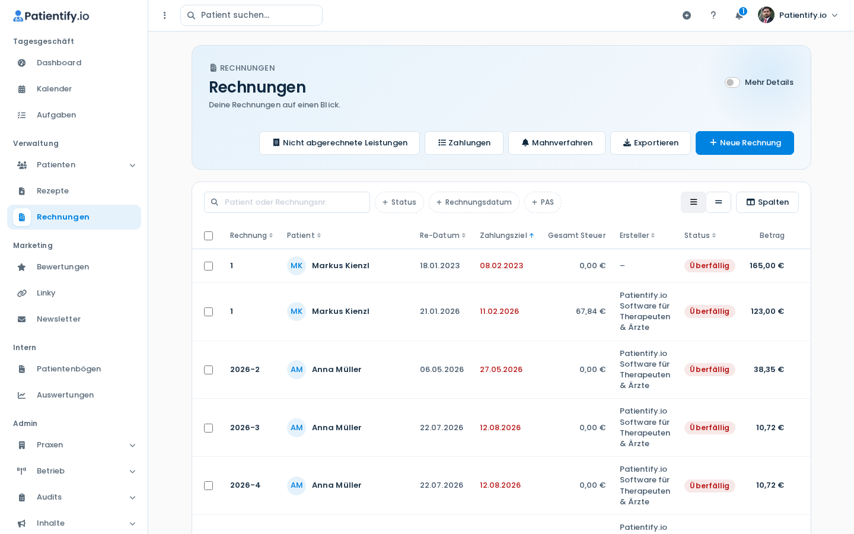Open Newsletter envelope icon

(22, 319)
